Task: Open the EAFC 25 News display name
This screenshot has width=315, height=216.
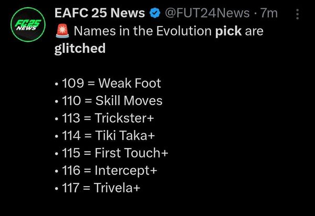Action: (100, 13)
